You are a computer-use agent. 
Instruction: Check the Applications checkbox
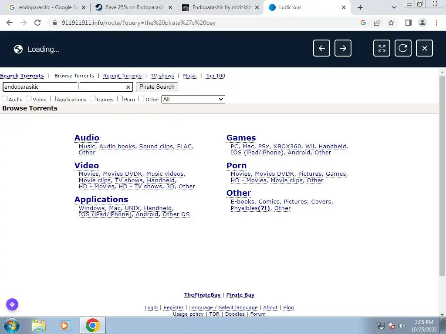coord(53,99)
